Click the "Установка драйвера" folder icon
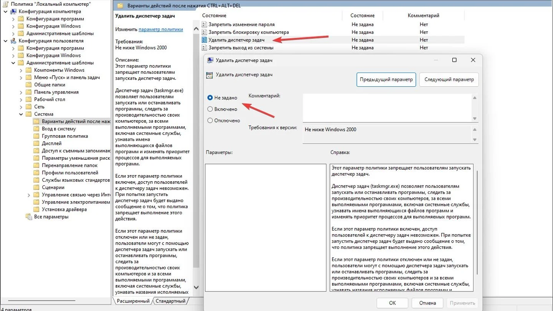Image resolution: width=553 pixels, height=311 pixels. point(36,209)
